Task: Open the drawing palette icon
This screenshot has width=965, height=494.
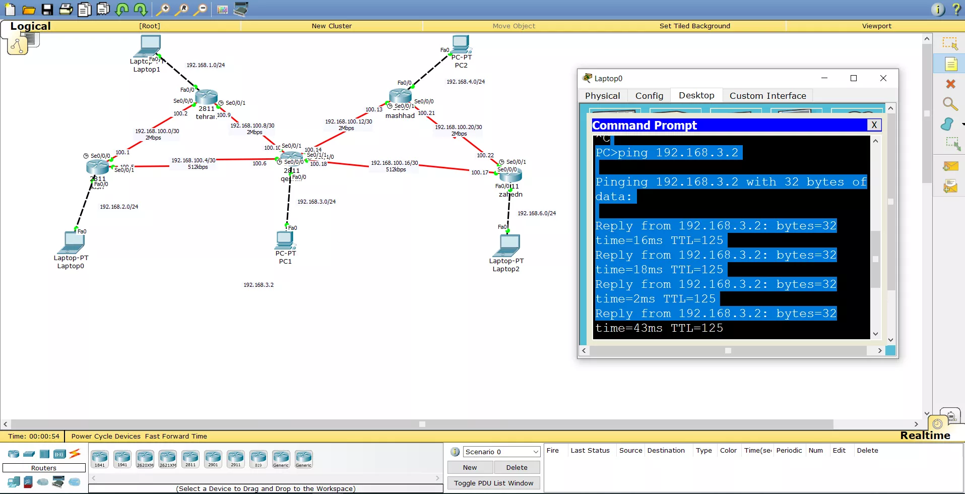Action: pos(222,9)
